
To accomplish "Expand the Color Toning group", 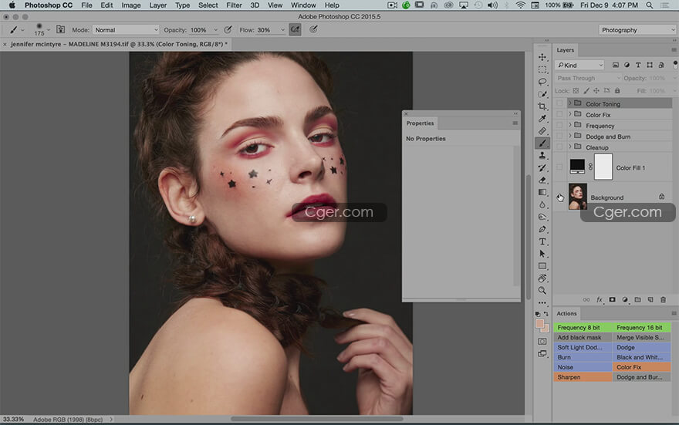I will [x=570, y=103].
